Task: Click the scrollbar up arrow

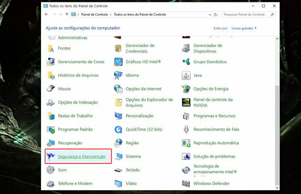Action: pyautogui.click(x=277, y=39)
